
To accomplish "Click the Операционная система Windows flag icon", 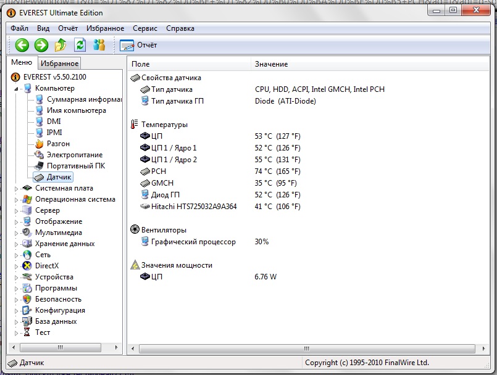I will point(27,199).
